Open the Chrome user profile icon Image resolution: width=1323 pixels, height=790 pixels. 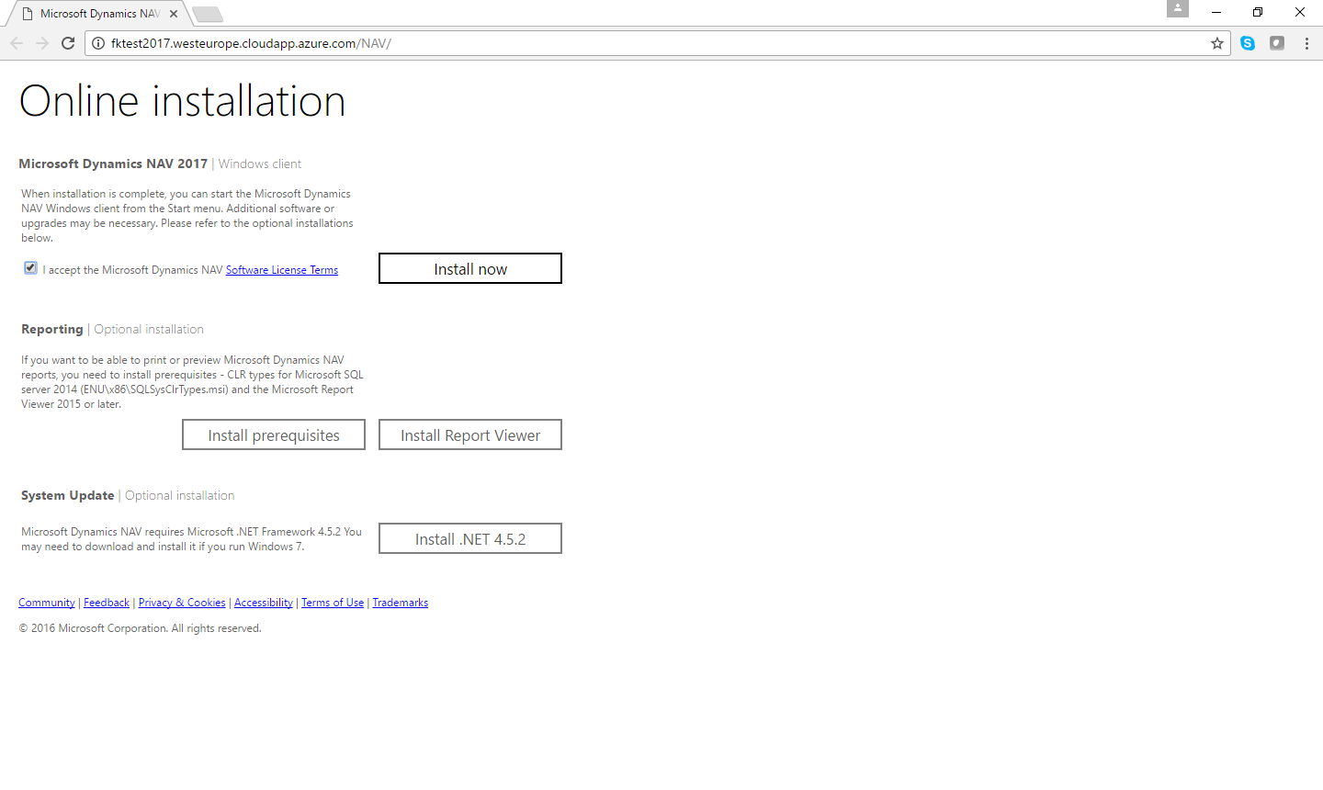click(1178, 9)
